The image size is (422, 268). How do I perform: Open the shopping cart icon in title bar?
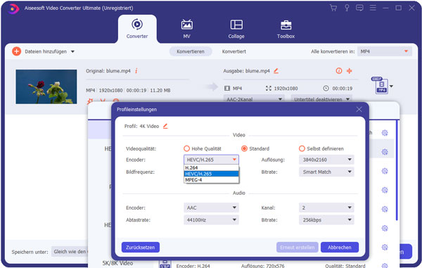tap(333, 8)
